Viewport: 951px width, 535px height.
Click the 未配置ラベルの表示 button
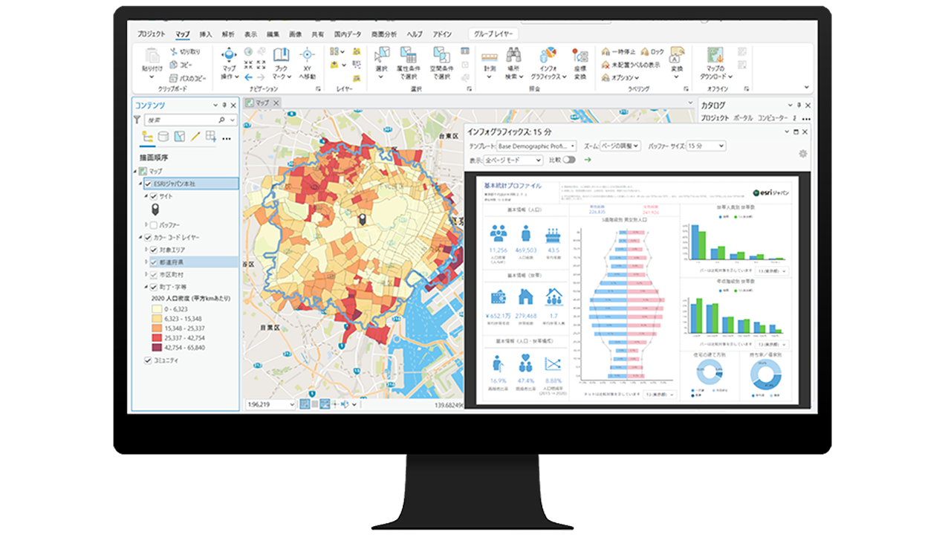pos(632,65)
